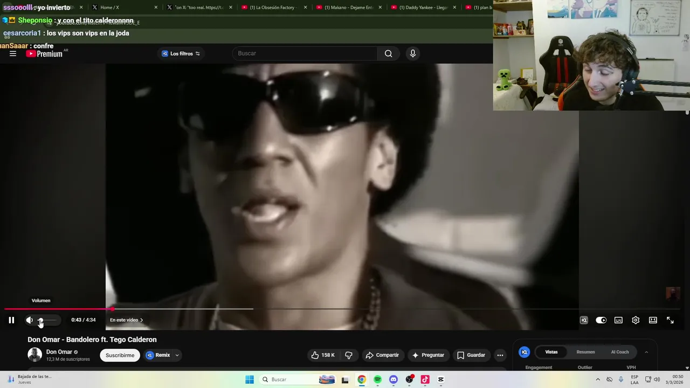Open Google Chrome from the taskbar

coord(362,379)
